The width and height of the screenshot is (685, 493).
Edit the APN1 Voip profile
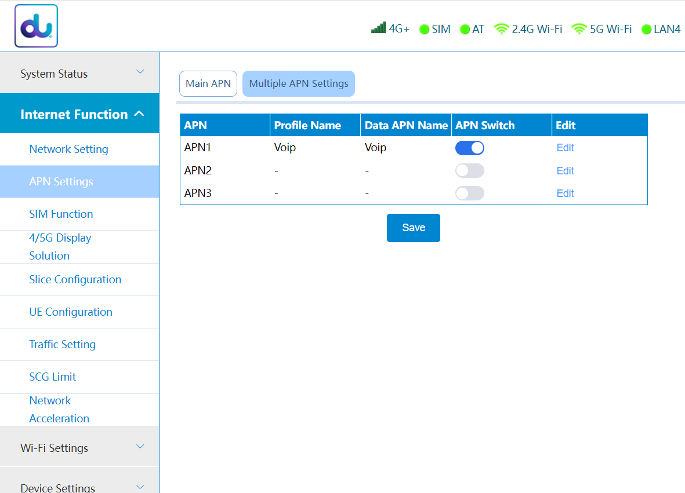point(565,148)
